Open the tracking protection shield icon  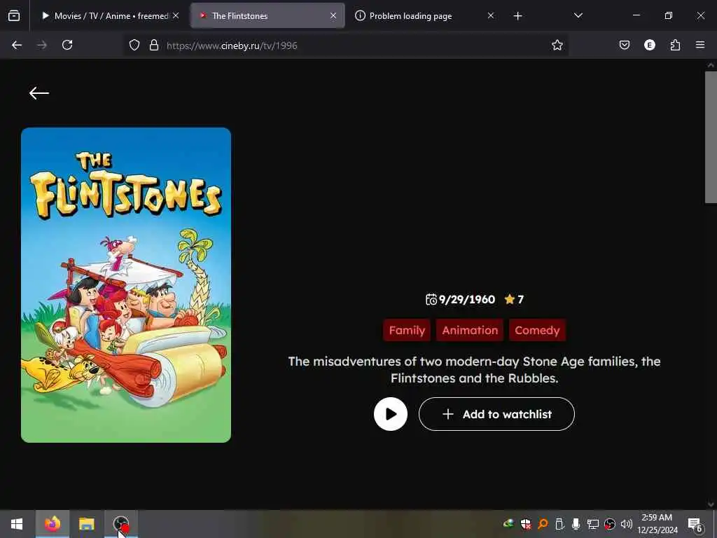(x=134, y=45)
